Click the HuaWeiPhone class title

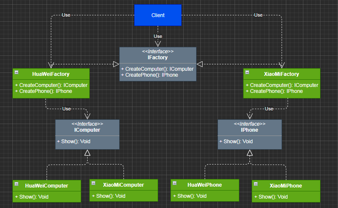coord(205,185)
